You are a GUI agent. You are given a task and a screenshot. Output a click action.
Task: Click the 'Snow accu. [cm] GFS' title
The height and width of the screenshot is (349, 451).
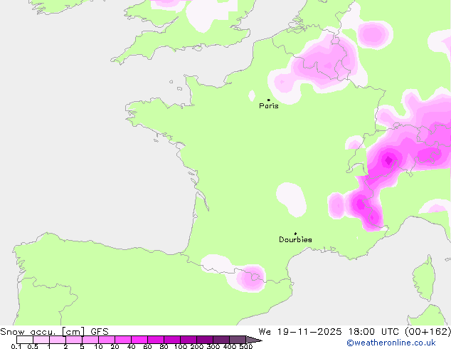(54, 332)
